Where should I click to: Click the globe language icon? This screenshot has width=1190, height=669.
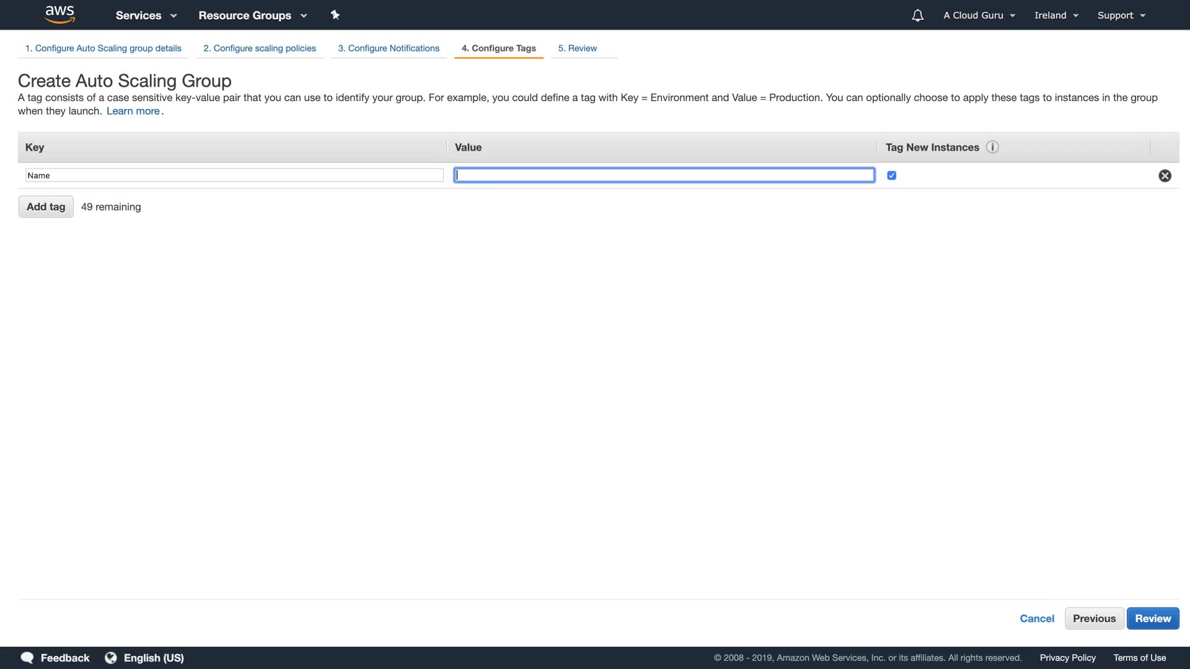click(x=111, y=658)
